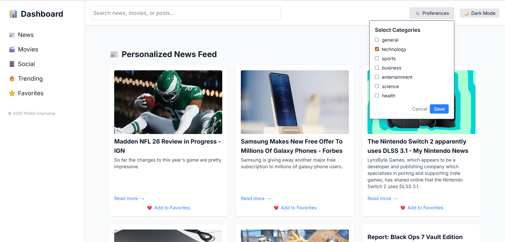Image resolution: width=505 pixels, height=242 pixels.
Task: Toggle Dark Mode button
Action: 480,13
